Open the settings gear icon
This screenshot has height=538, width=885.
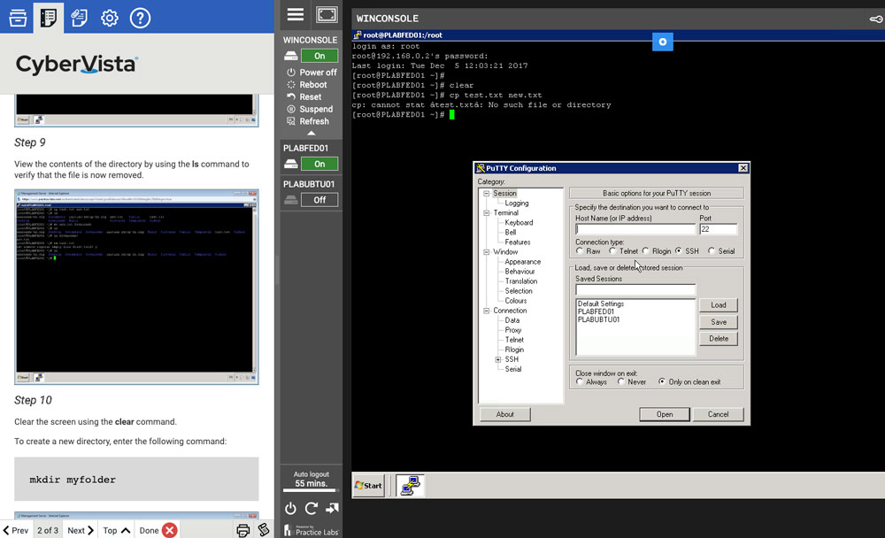110,18
